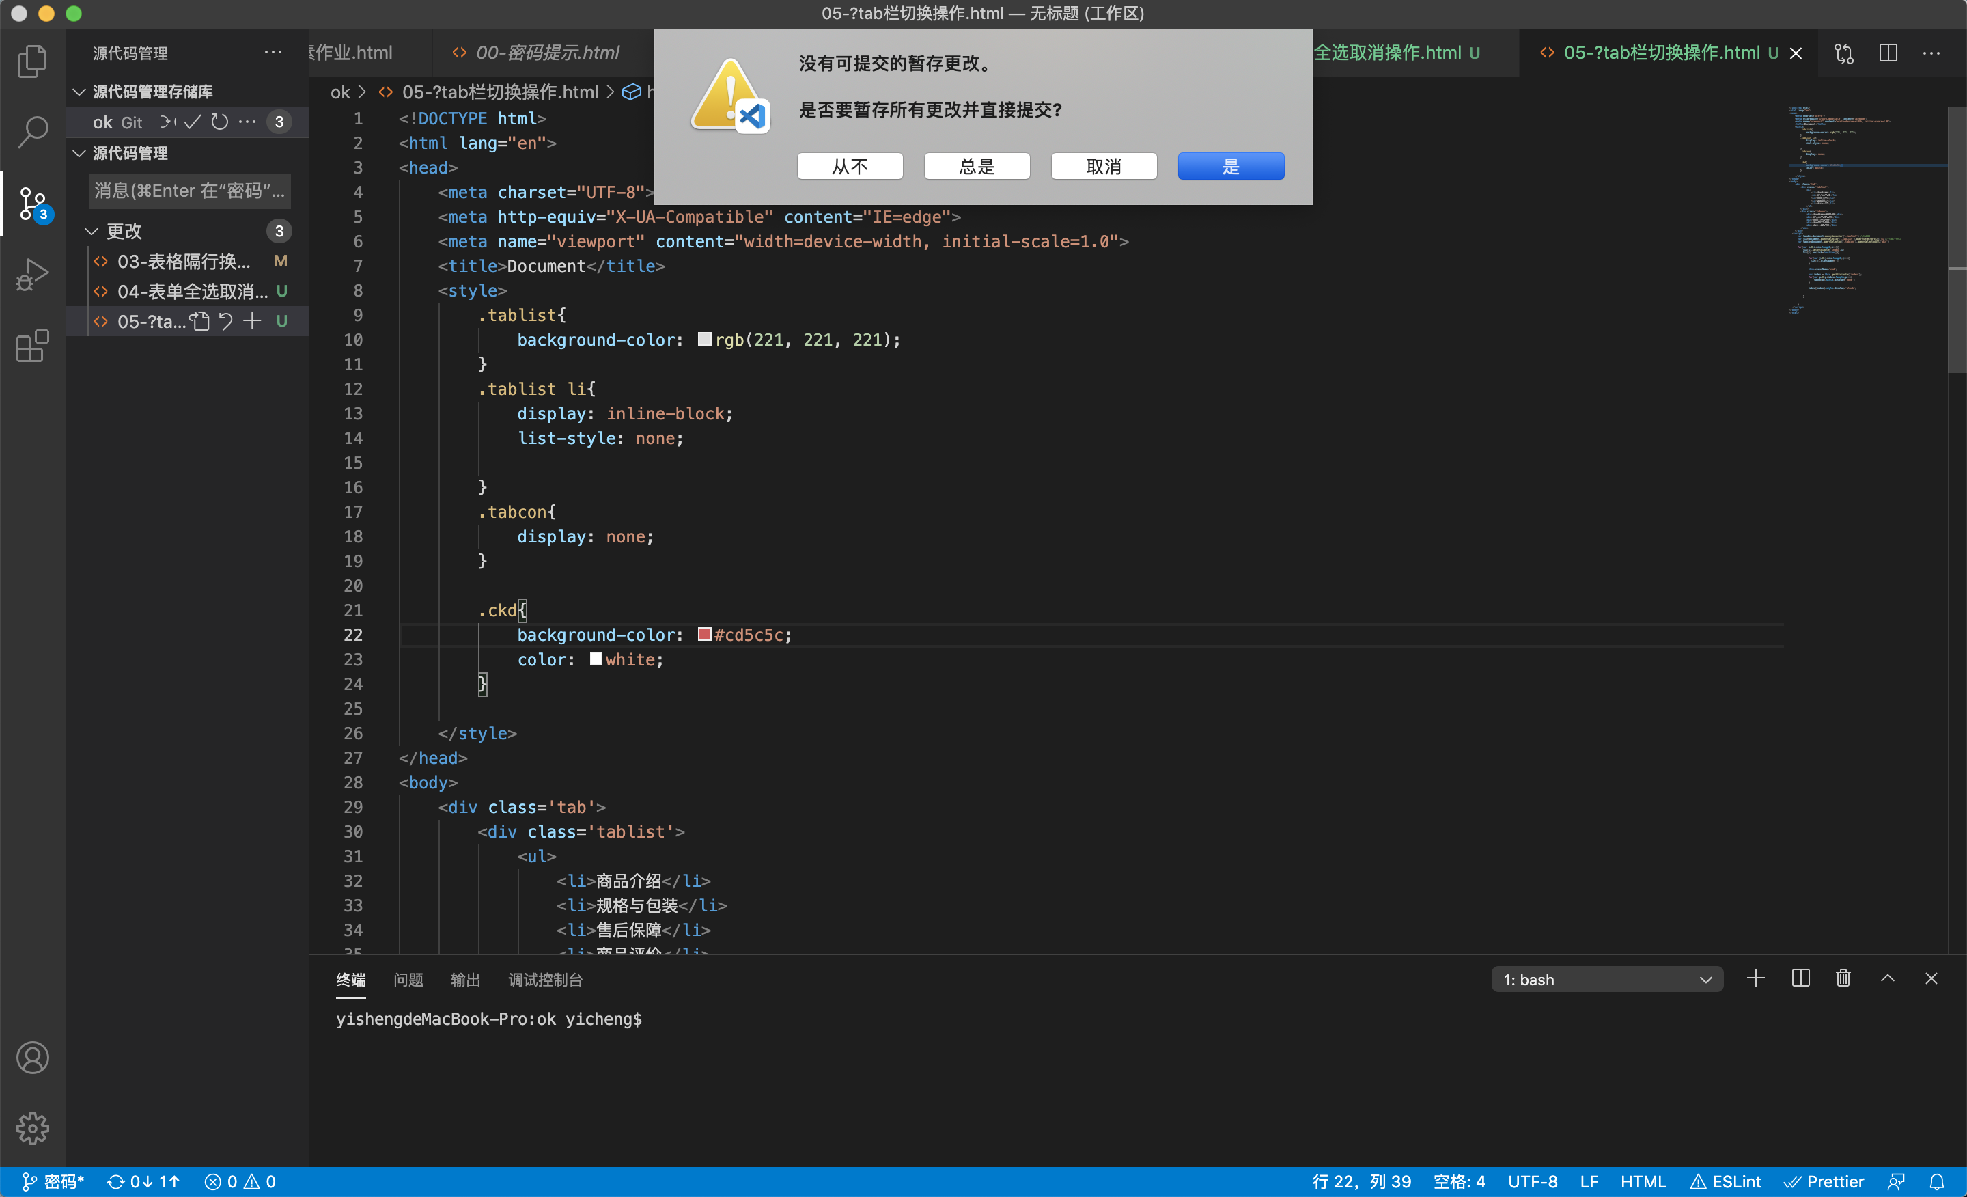The image size is (1967, 1197).
Task: Collapse the 源代码管理存储库 section
Action: coord(79,92)
